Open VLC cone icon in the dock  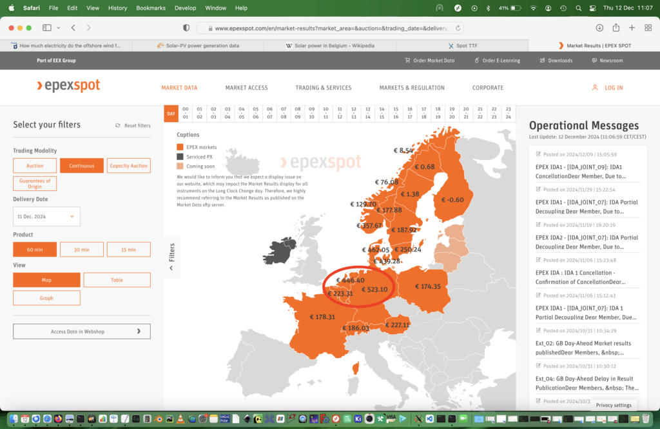[180, 419]
